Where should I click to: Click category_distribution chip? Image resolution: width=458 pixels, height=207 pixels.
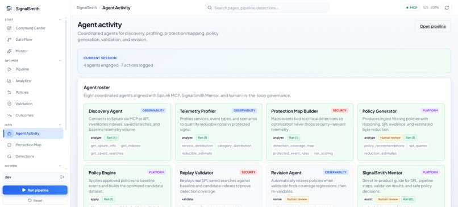click(x=234, y=146)
